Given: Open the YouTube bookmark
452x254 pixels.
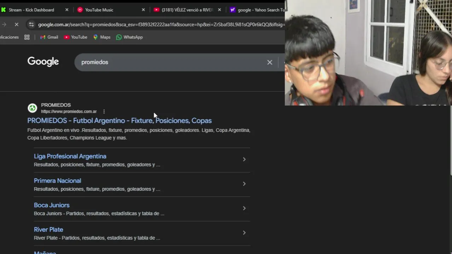Looking at the screenshot, I should [75, 37].
